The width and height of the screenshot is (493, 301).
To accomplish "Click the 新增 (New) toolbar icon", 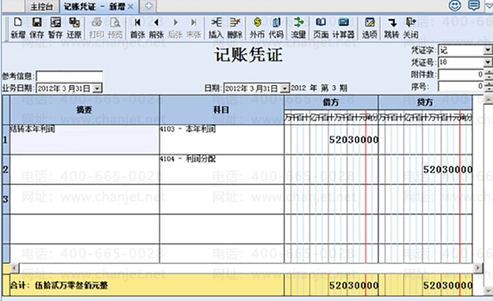I will tap(18, 27).
